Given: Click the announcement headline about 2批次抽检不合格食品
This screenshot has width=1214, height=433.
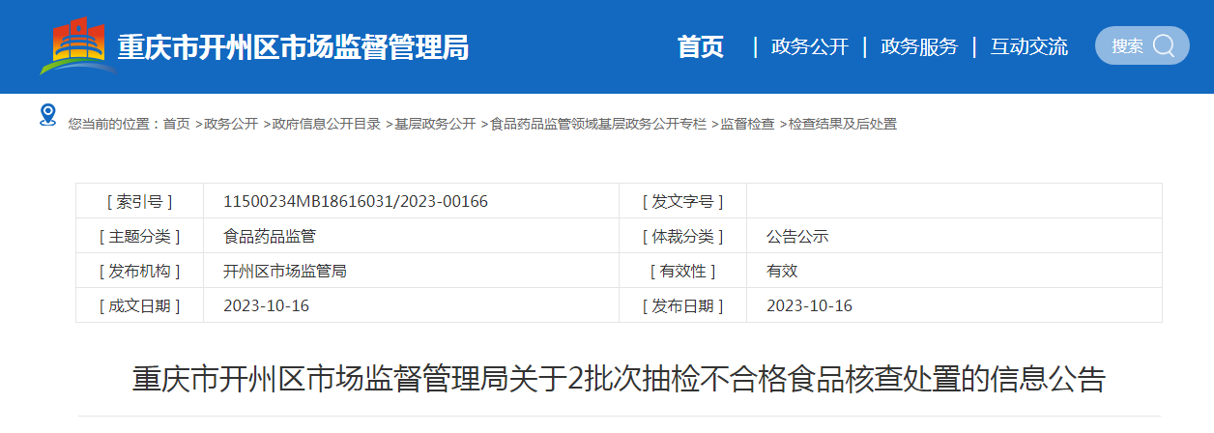Looking at the screenshot, I should tap(619, 378).
